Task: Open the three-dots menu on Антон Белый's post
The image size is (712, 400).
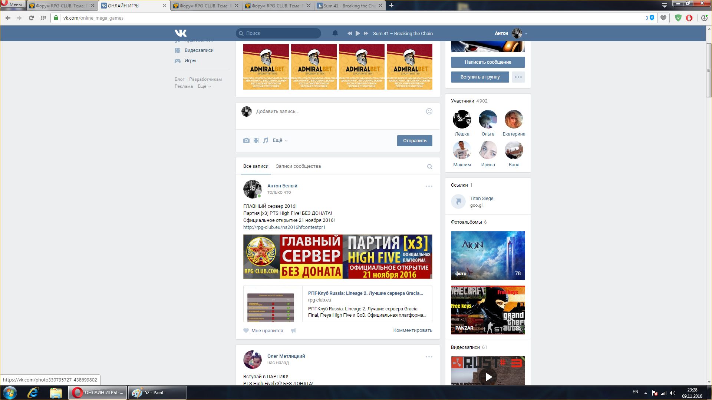Action: [x=429, y=186]
